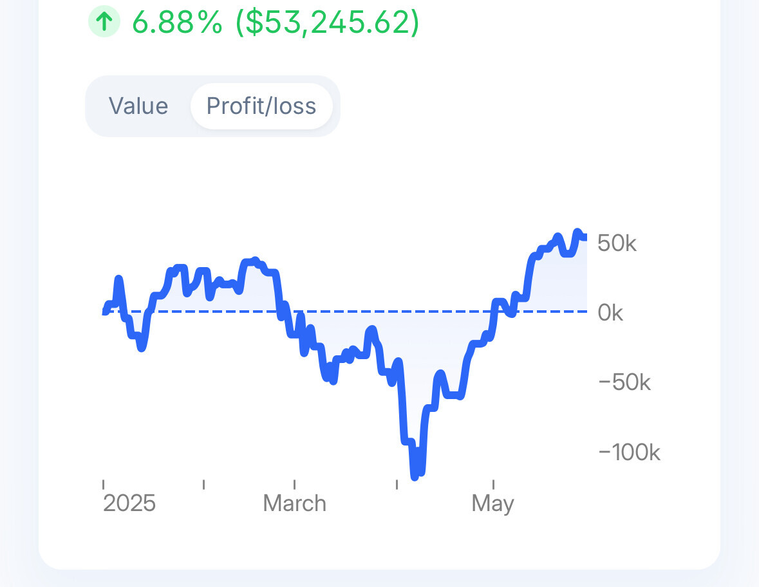Click the tick mark above 2025
The width and height of the screenshot is (759, 587).
pyautogui.click(x=104, y=484)
